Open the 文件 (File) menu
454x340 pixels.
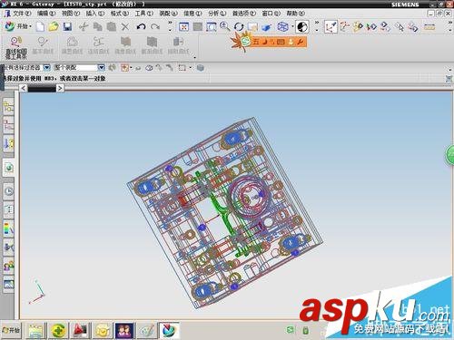point(22,14)
